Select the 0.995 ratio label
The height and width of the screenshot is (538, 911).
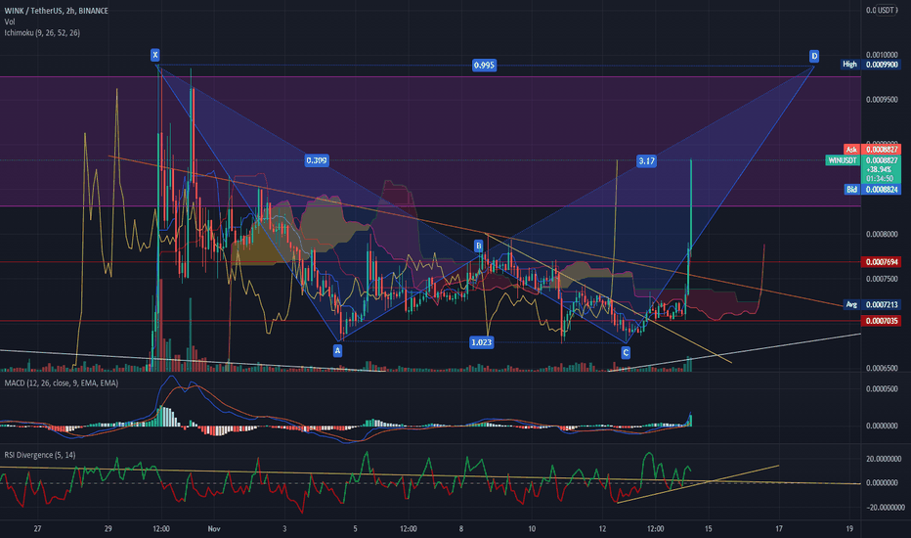pyautogui.click(x=484, y=66)
